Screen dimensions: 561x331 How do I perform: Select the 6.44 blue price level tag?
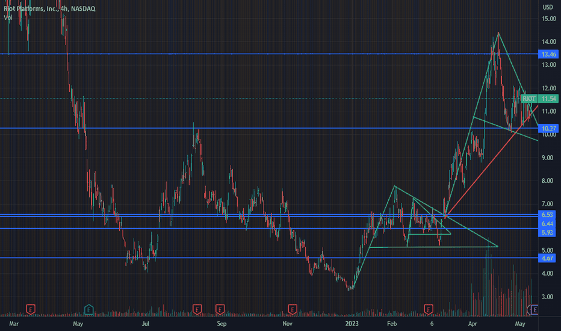click(547, 224)
